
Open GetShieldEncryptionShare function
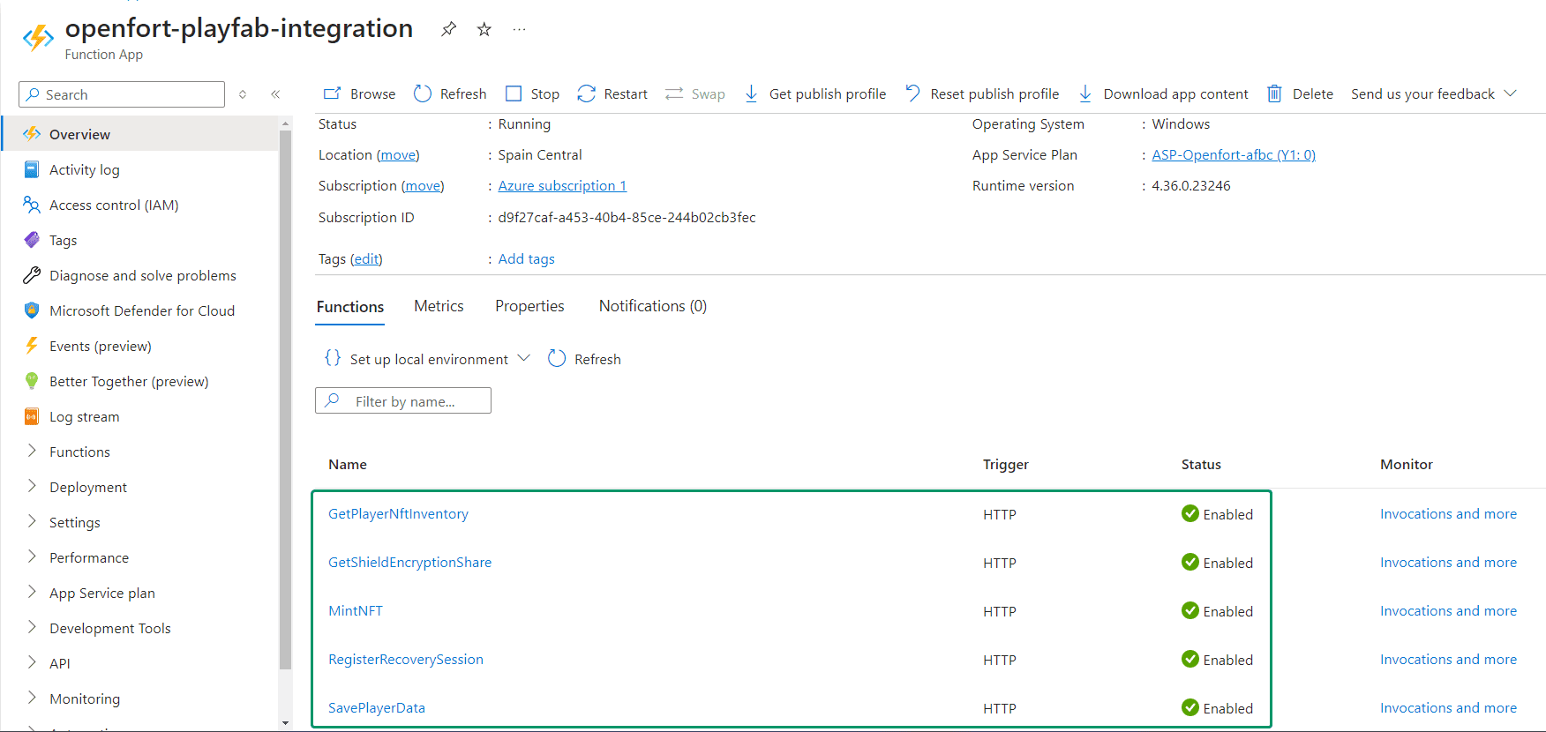pyautogui.click(x=409, y=563)
